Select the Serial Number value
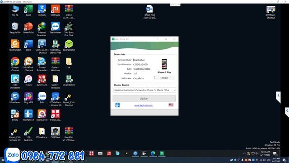The image size is (289, 163). [140, 64]
